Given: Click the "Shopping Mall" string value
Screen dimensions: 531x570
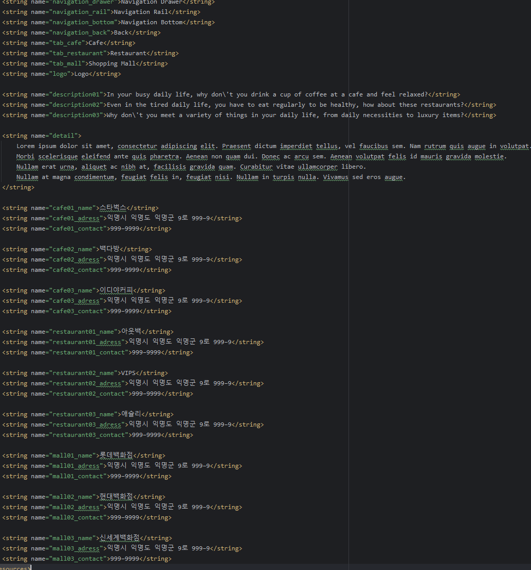Looking at the screenshot, I should coord(112,63).
